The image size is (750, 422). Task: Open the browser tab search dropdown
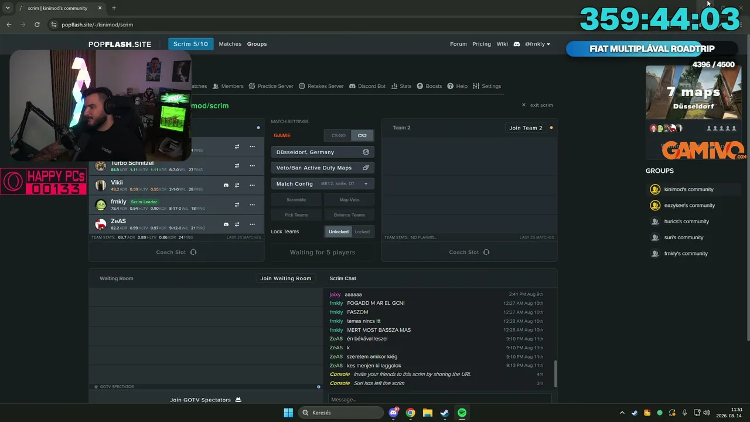click(8, 8)
